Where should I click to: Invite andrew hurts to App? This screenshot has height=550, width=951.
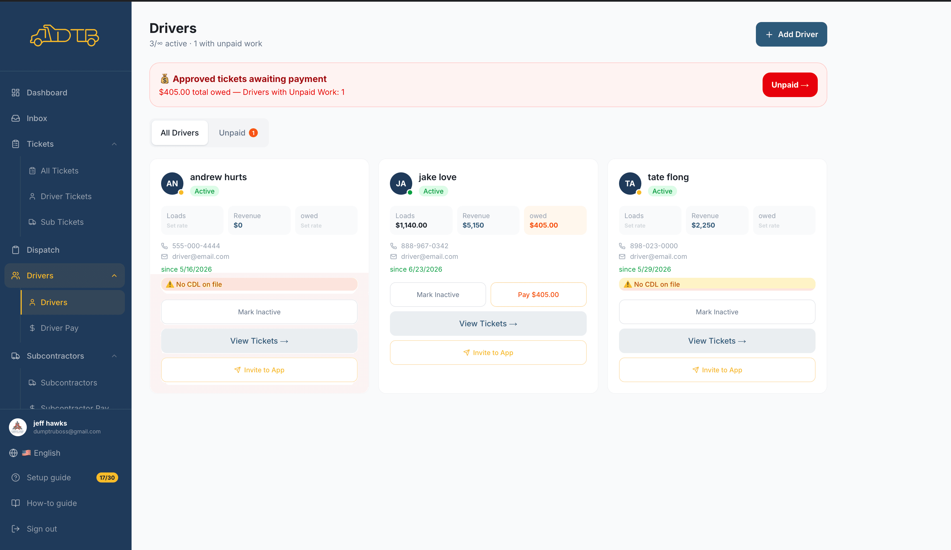pos(259,370)
